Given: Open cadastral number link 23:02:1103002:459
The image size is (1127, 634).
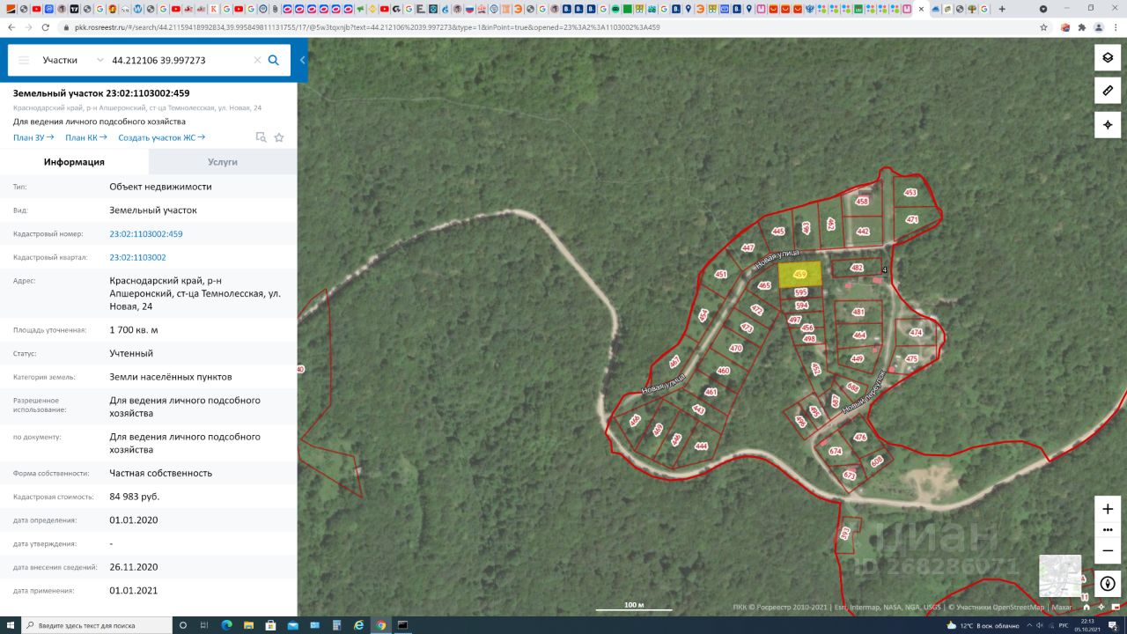Looking at the screenshot, I should [146, 234].
